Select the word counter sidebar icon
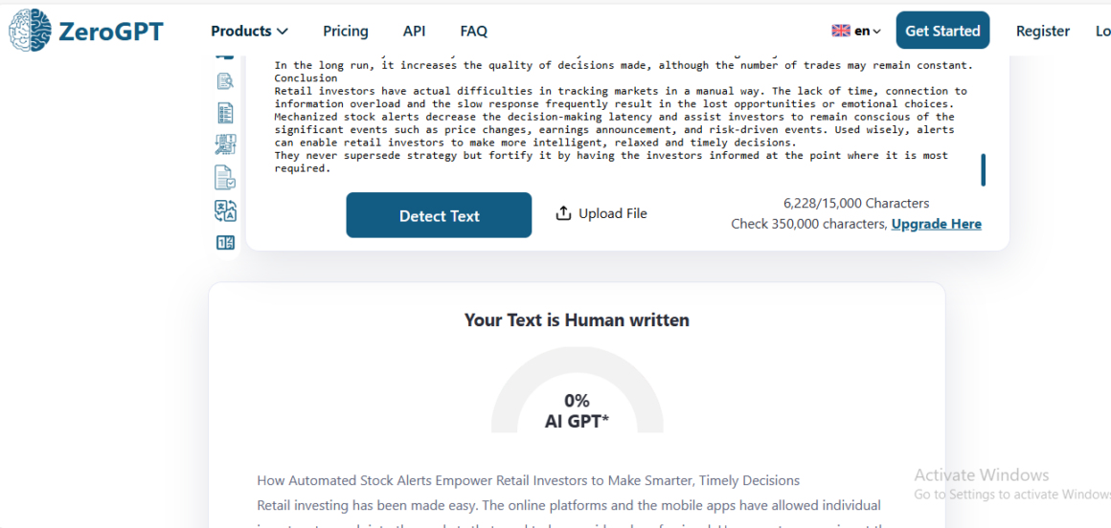The width and height of the screenshot is (1111, 528). pyautogui.click(x=225, y=243)
